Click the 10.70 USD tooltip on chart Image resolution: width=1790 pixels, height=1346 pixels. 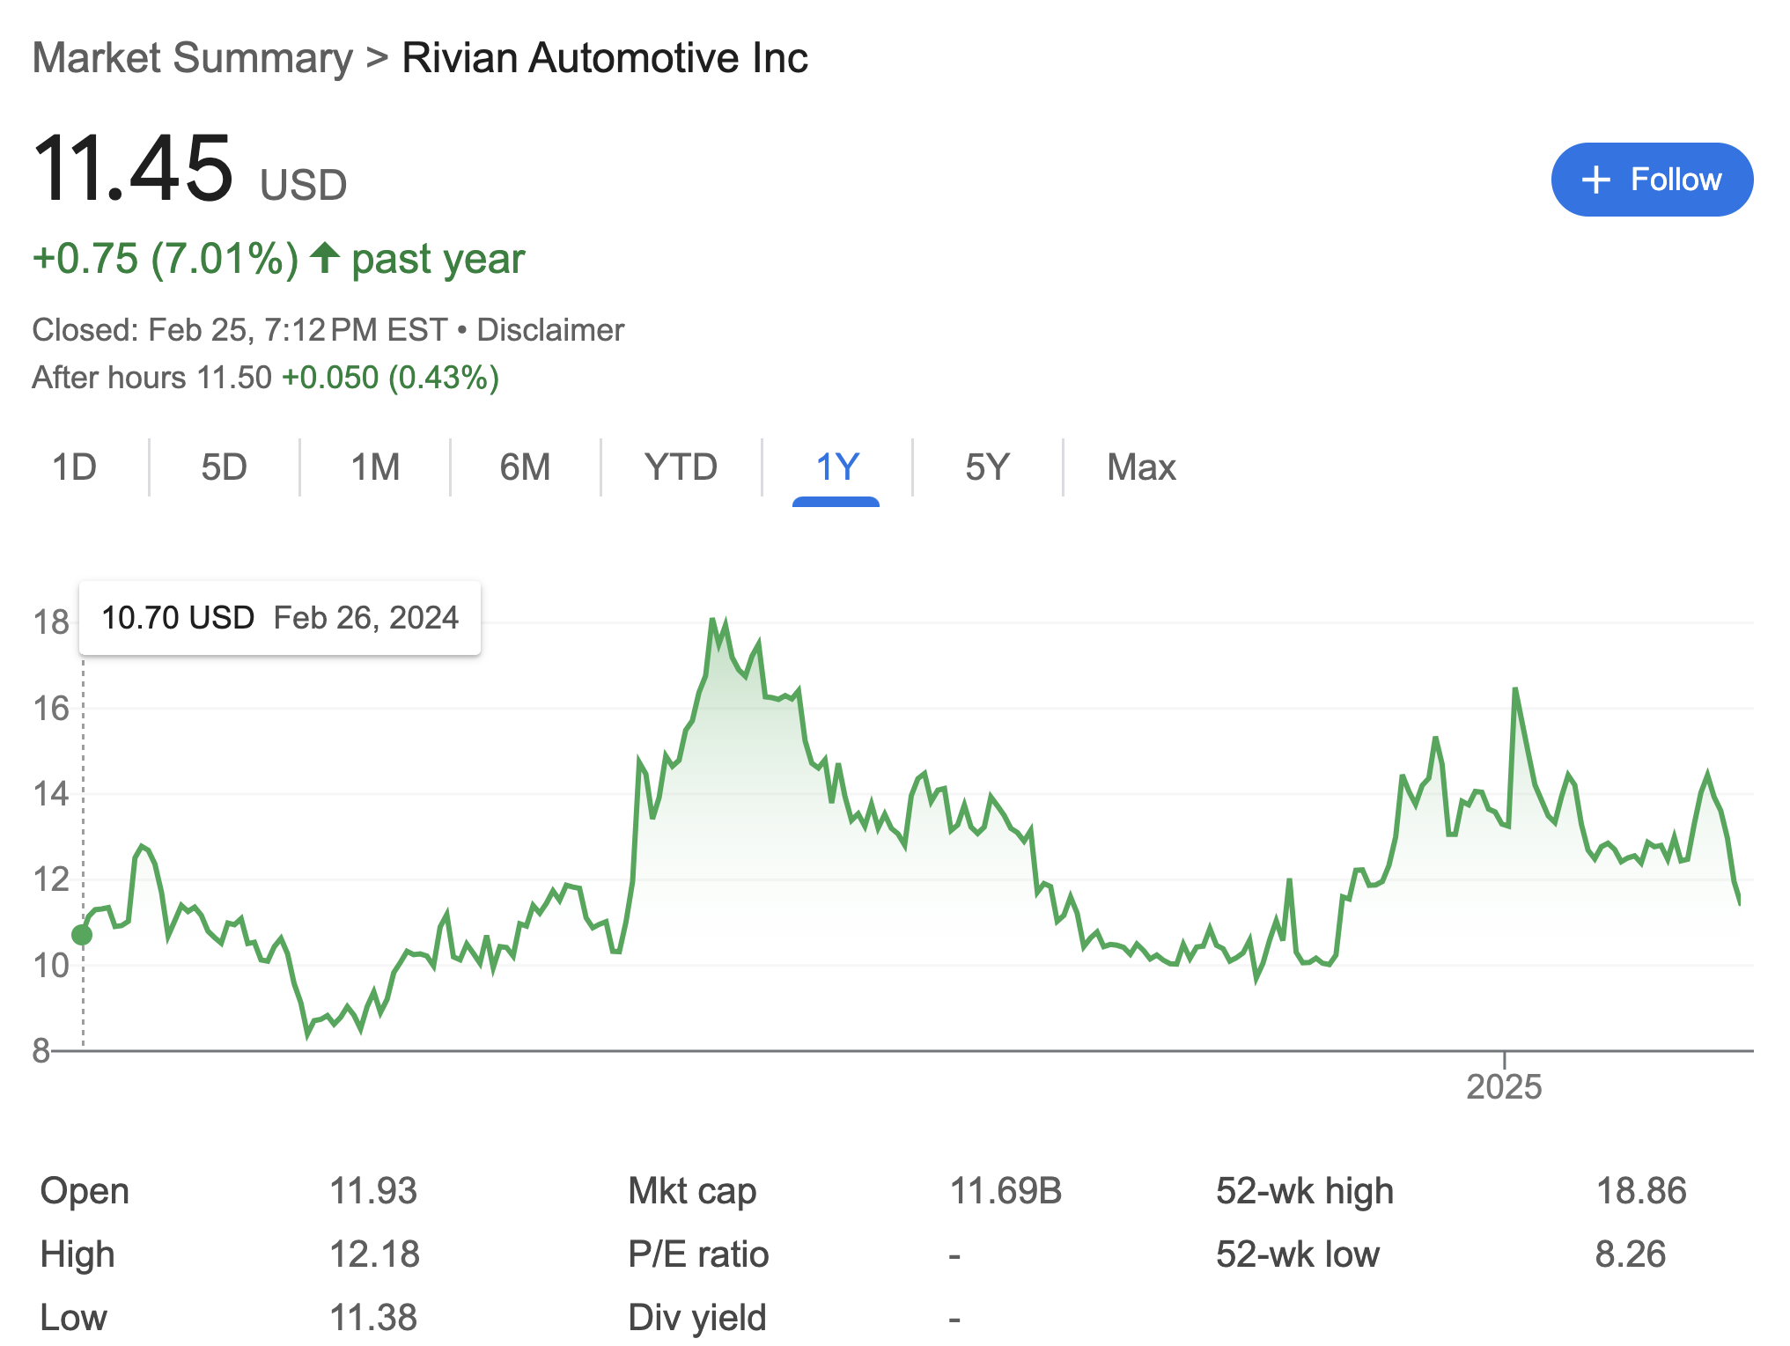[280, 618]
